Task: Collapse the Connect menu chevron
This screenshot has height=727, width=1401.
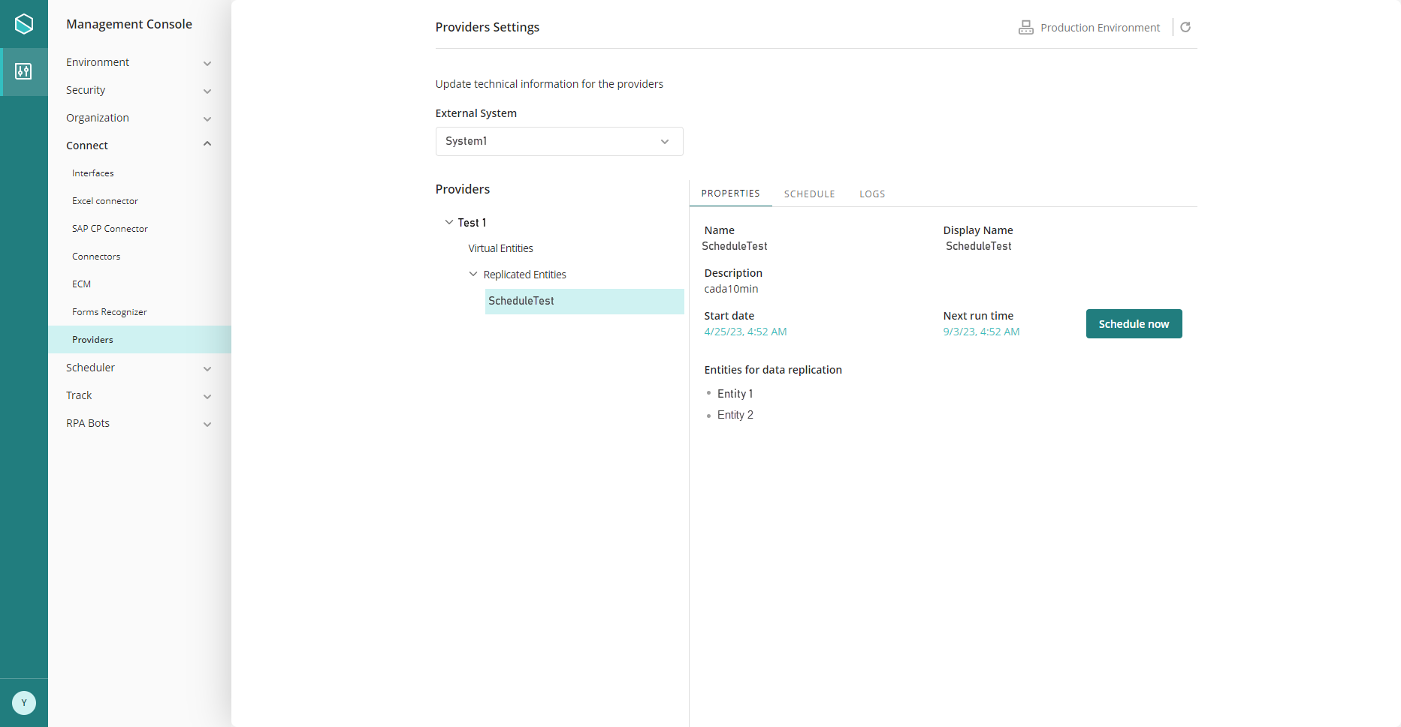Action: click(207, 144)
